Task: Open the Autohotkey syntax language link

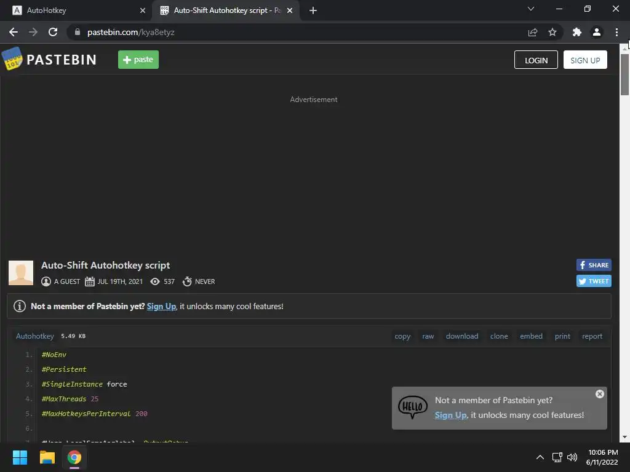Action: (35, 336)
